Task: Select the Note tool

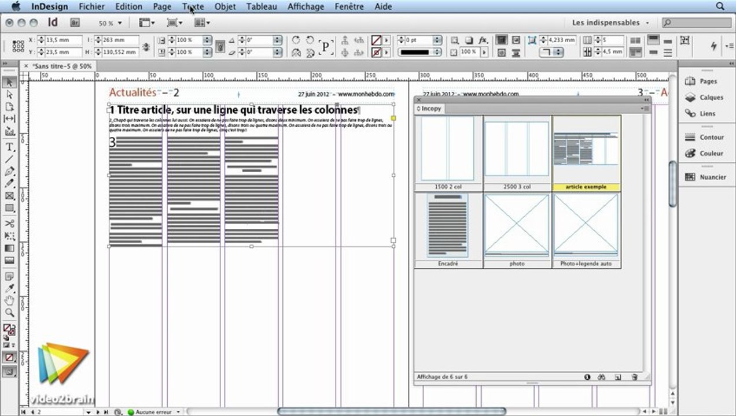Action: click(x=9, y=277)
